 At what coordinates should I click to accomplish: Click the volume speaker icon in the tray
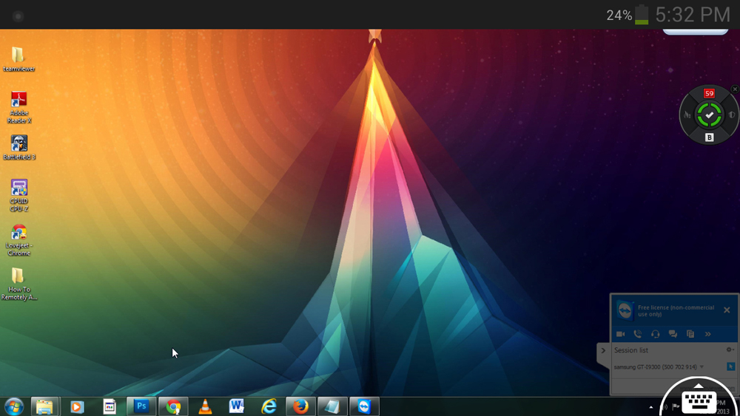[x=665, y=407]
